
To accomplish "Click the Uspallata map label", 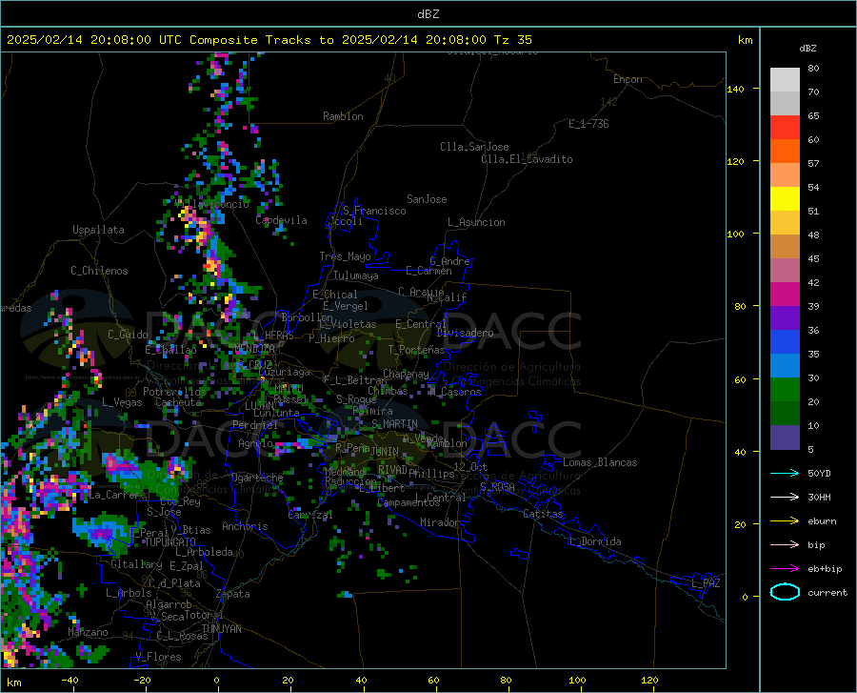I will tap(98, 230).
